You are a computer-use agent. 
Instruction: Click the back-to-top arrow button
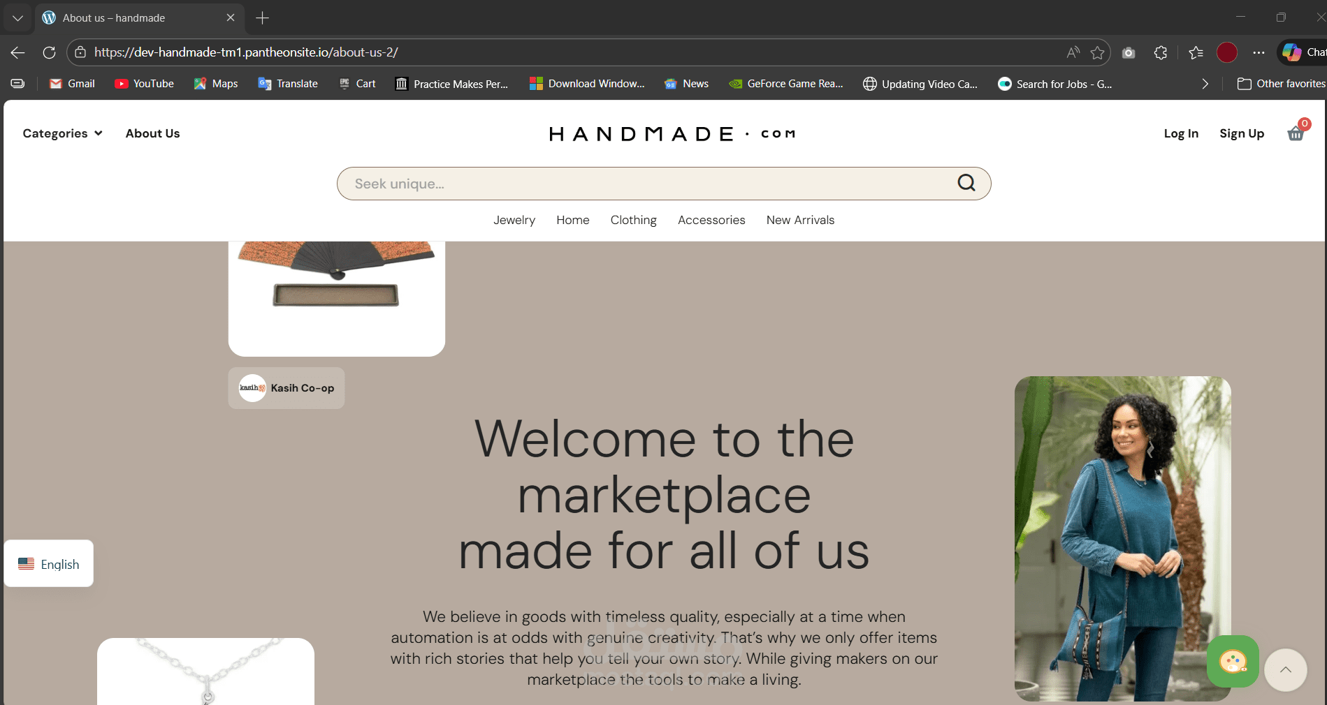click(1285, 670)
